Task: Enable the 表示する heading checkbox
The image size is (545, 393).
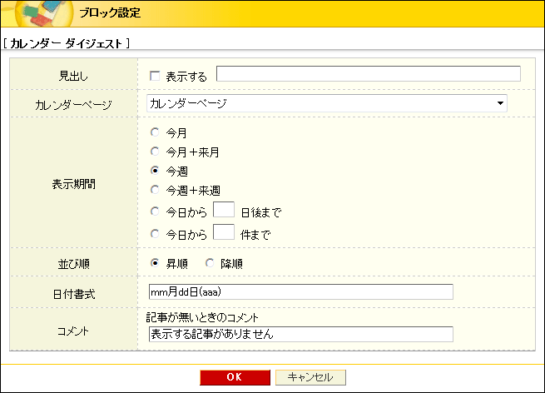Action: pos(155,76)
